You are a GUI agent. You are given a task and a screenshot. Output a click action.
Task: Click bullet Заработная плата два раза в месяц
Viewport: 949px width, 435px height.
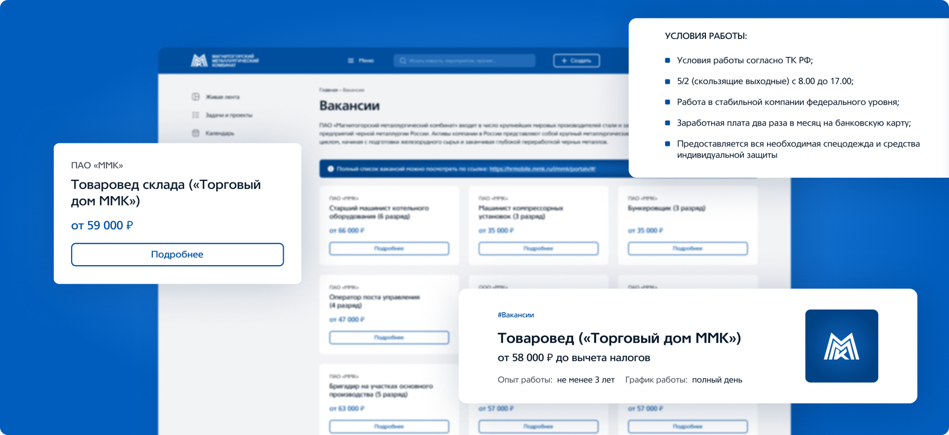794,123
